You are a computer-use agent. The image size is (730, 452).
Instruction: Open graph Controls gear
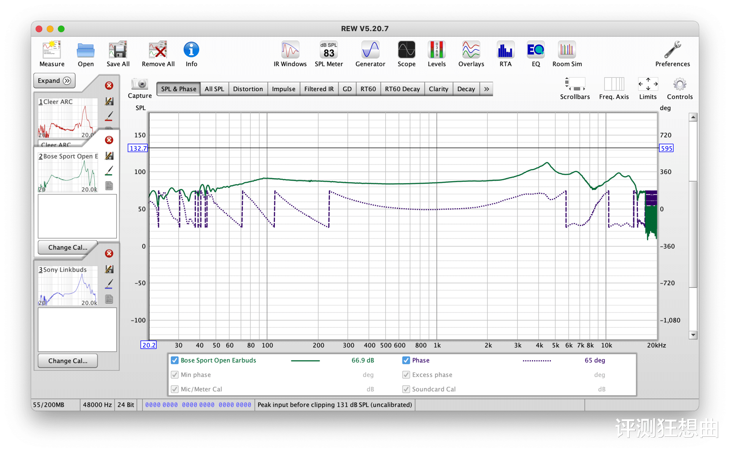pyautogui.click(x=679, y=85)
